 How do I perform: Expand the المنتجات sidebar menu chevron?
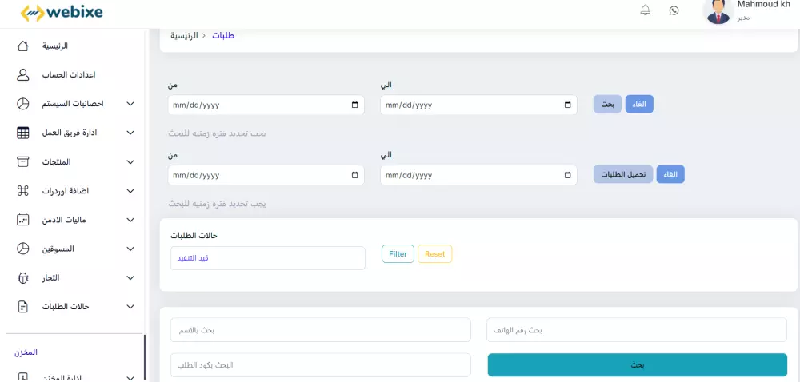point(130,162)
